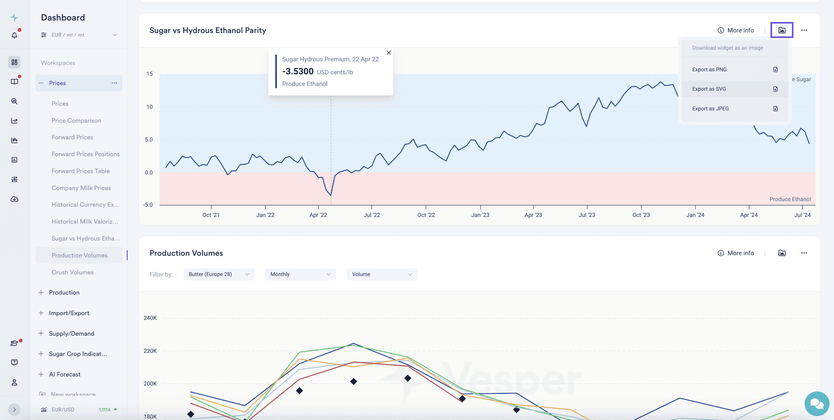
Task: Choose Export as JPEG
Action: point(735,108)
